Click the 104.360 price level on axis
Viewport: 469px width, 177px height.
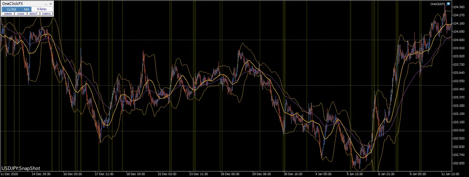point(459,7)
